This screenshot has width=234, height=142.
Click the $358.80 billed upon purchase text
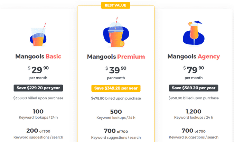click(x=38, y=98)
